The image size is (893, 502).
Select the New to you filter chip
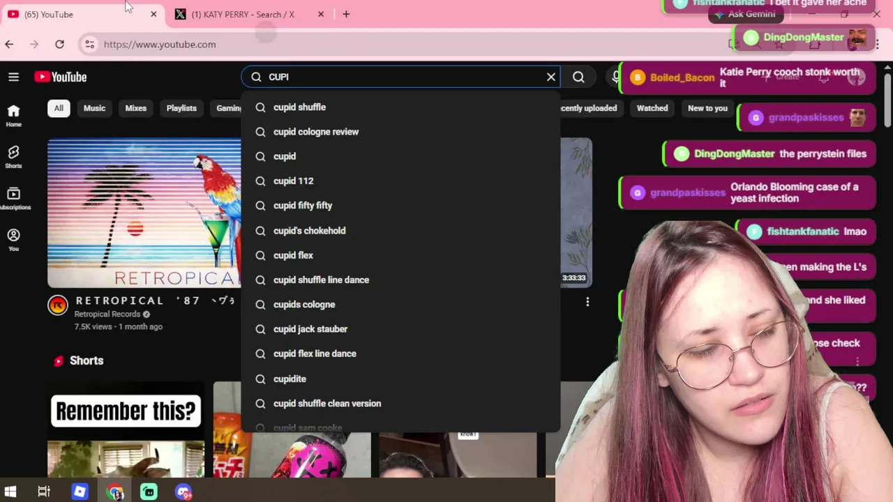707,108
